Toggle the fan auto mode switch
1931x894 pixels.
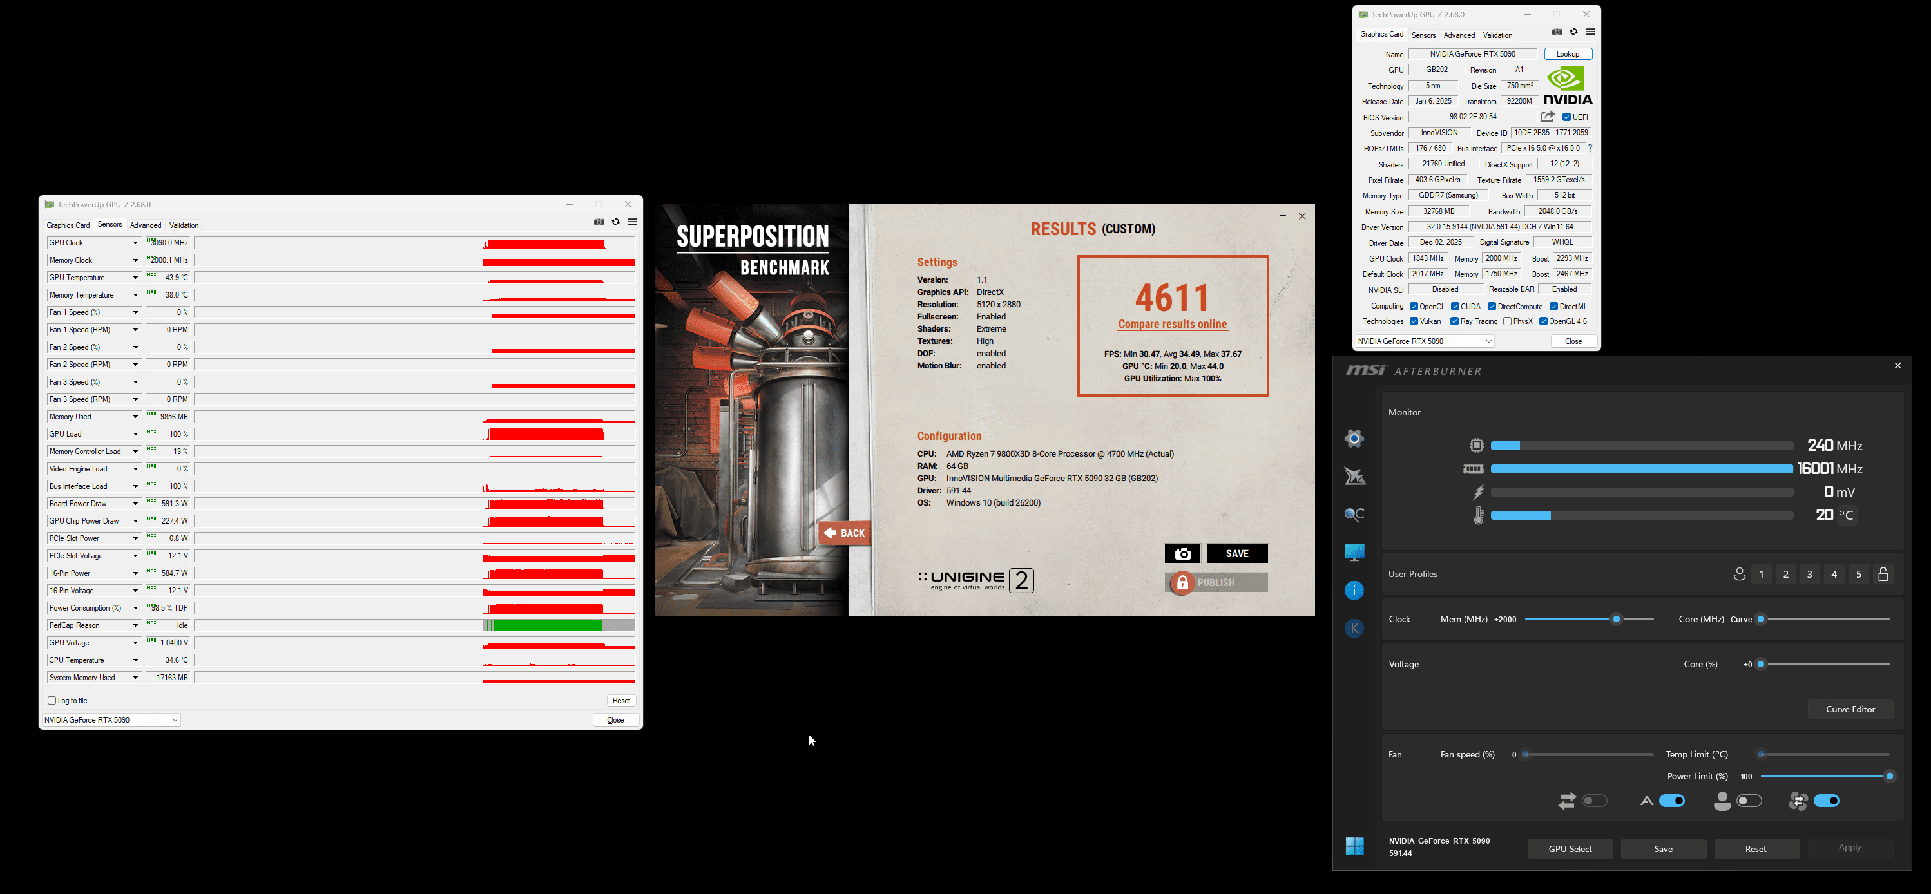1671,801
